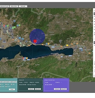
Task: Select the isolated blue vehicle icon north of the cluster
Action: coord(15,21)
